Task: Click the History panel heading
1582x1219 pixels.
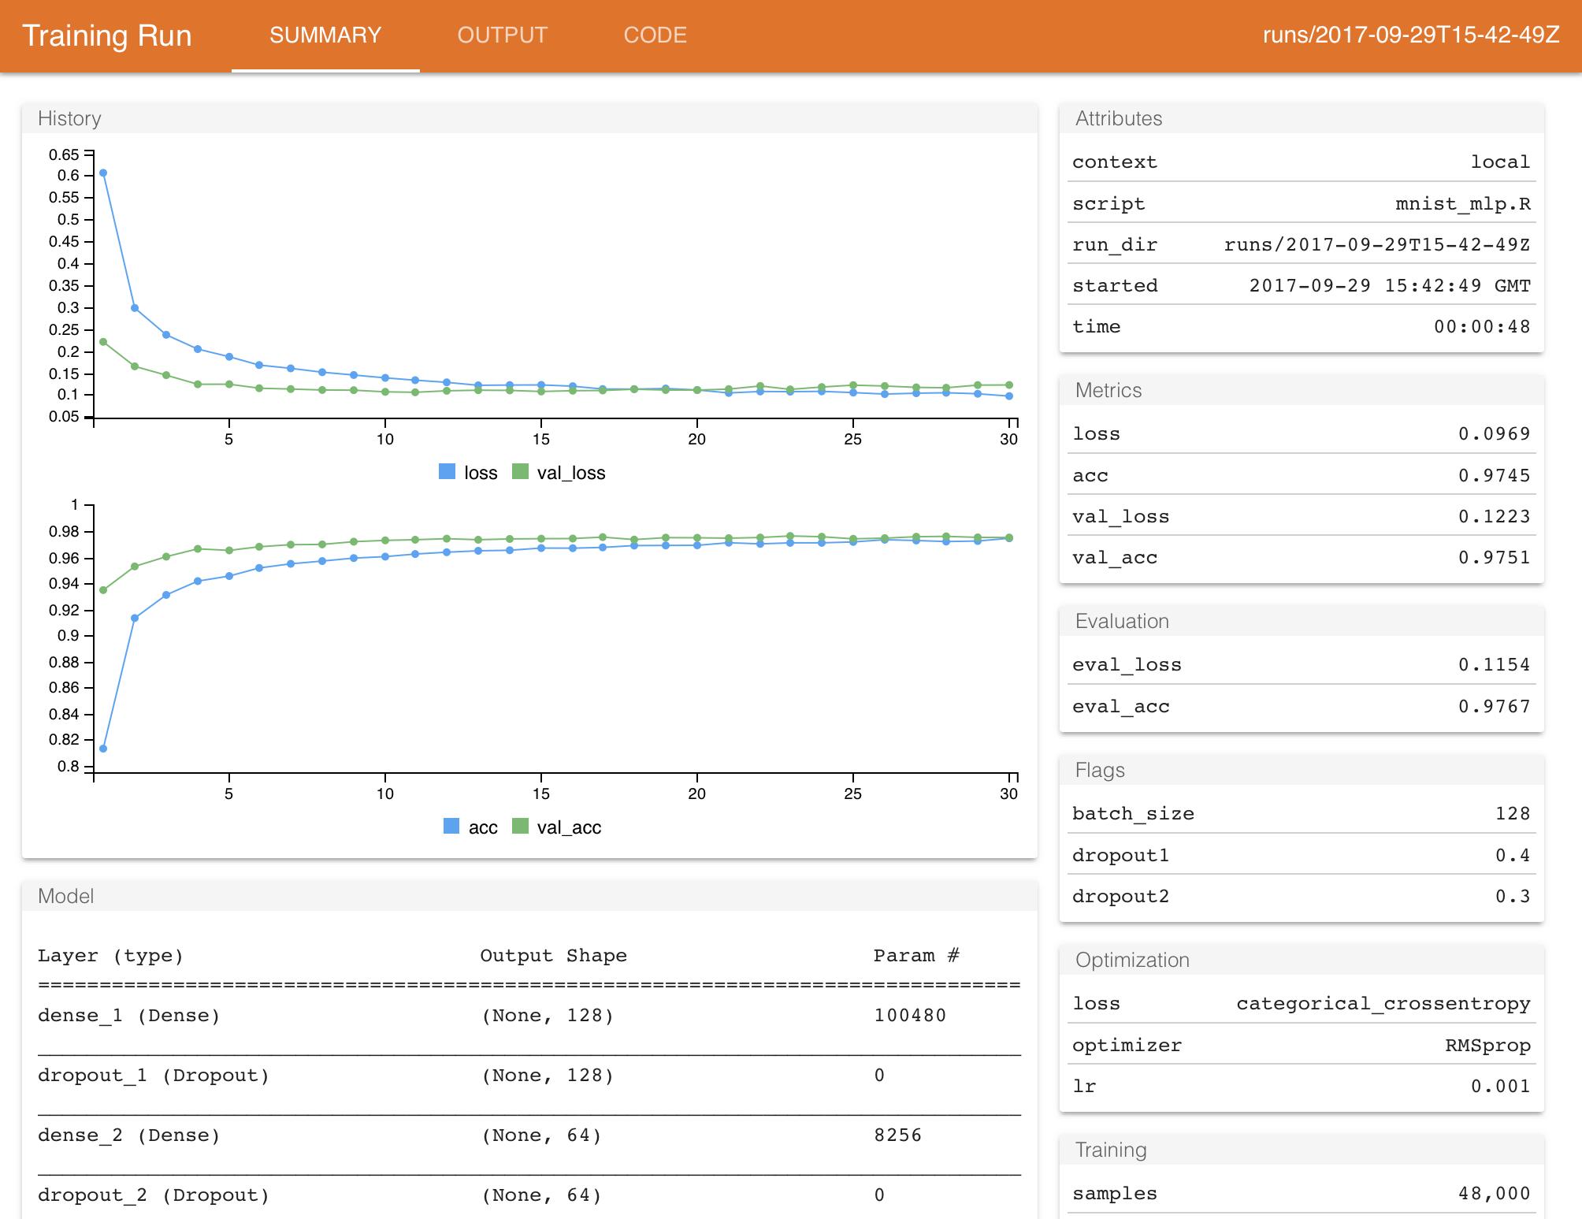Action: [69, 118]
